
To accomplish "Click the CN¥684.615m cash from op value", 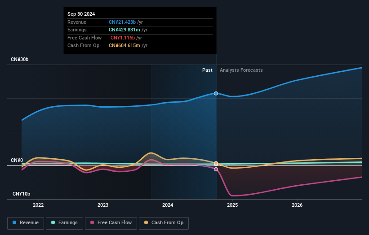I will (x=124, y=46).
